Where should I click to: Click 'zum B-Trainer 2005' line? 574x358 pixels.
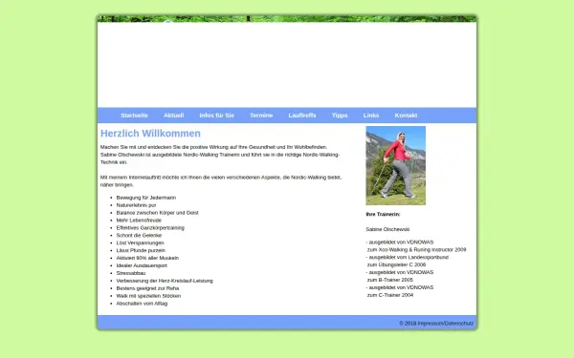pyautogui.click(x=390, y=280)
